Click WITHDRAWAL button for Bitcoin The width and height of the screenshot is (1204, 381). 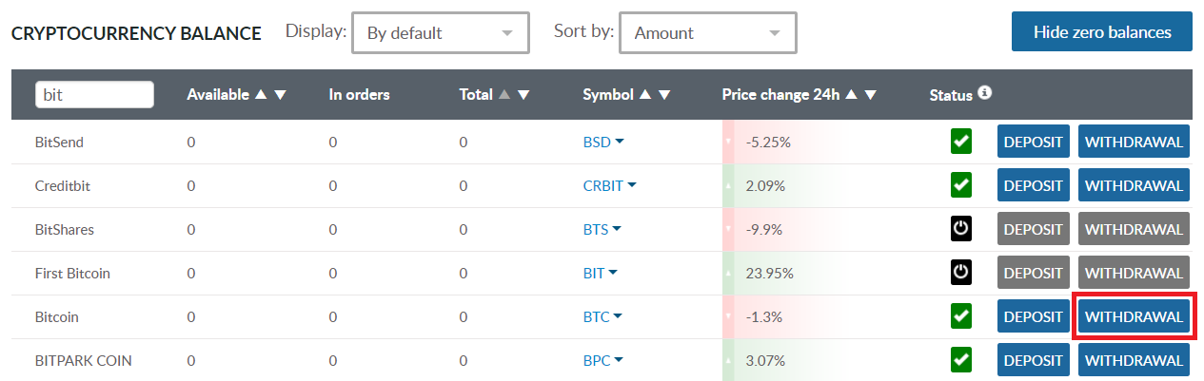pos(1134,317)
